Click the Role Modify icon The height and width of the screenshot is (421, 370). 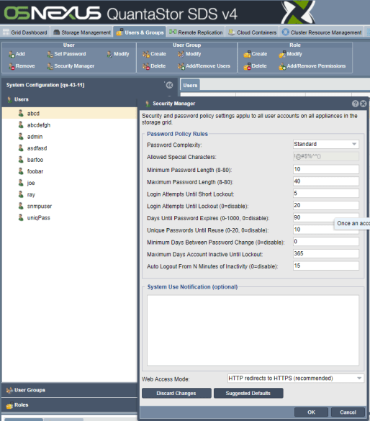pyautogui.click(x=282, y=54)
